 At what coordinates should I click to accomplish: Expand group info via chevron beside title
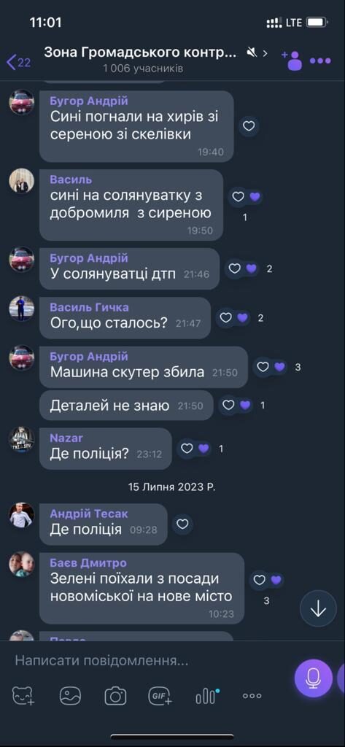(265, 53)
